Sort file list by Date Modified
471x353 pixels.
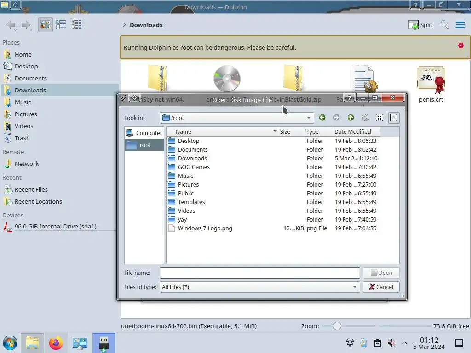pyautogui.click(x=356, y=132)
